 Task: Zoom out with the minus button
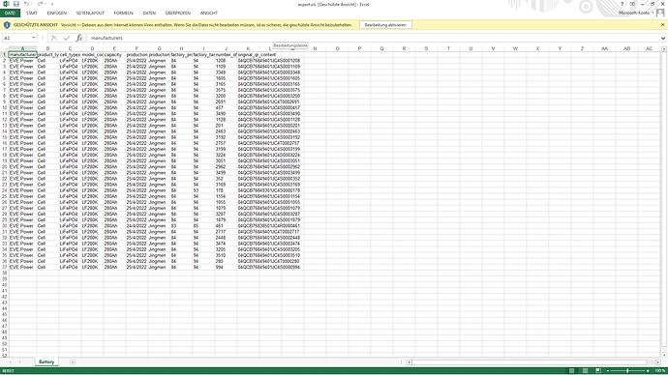tap(608, 371)
